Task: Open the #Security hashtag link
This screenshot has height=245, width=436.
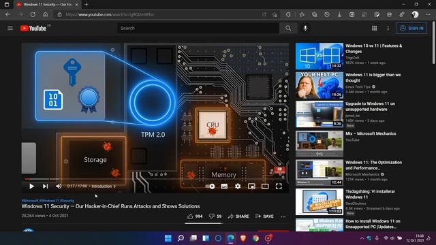Action: [x=67, y=200]
